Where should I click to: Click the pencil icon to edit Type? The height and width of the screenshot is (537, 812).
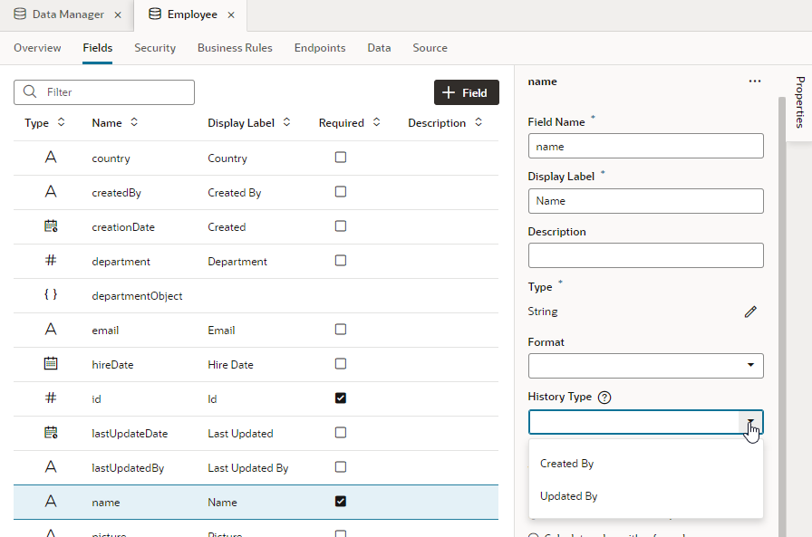coord(750,312)
